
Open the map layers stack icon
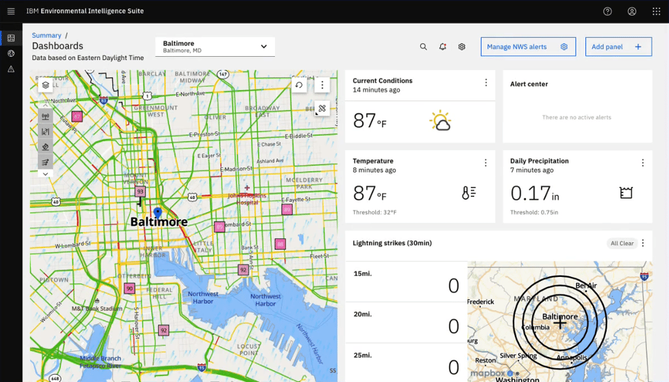45,86
